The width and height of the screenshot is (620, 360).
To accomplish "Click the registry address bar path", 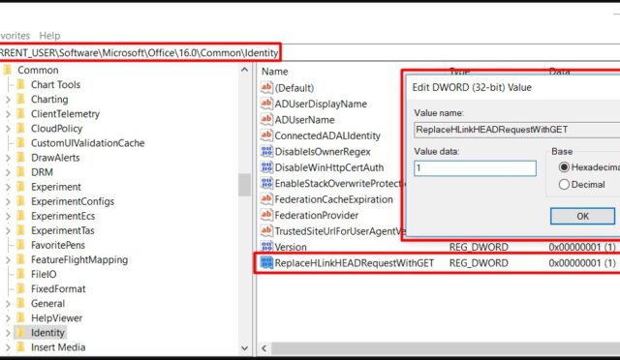I will click(139, 52).
